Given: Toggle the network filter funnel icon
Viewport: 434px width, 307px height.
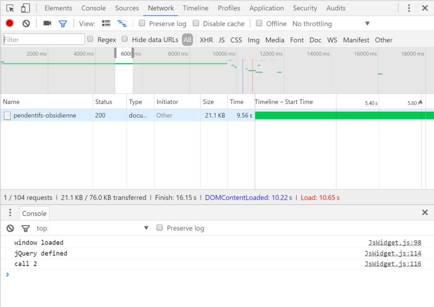Looking at the screenshot, I should 63,24.
